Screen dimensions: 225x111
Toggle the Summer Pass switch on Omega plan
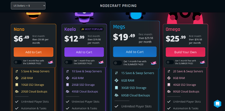click(170, 62)
